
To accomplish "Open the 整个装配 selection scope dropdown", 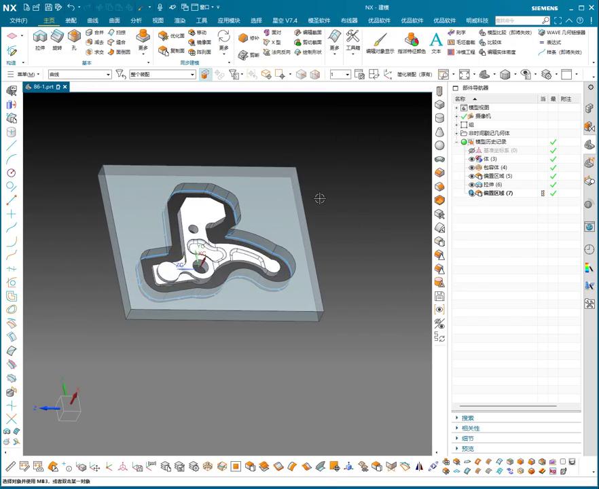I will pyautogui.click(x=192, y=75).
